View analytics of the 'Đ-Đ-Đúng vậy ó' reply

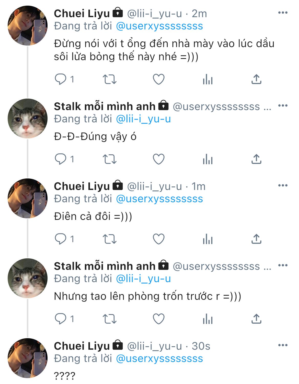208,159
